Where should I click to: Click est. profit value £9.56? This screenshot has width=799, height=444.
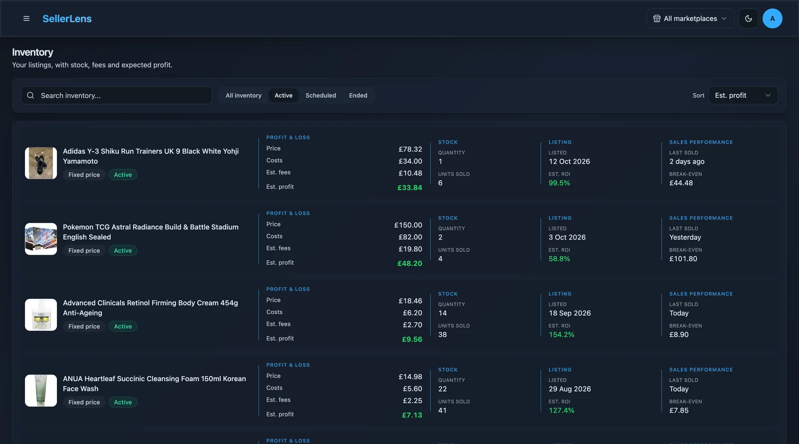coord(412,339)
